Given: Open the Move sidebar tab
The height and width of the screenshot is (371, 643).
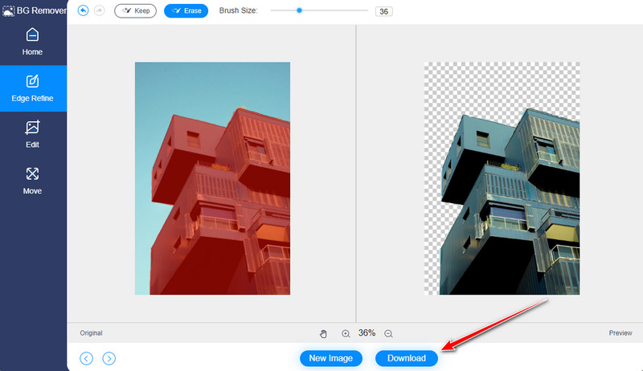Looking at the screenshot, I should coord(32,181).
